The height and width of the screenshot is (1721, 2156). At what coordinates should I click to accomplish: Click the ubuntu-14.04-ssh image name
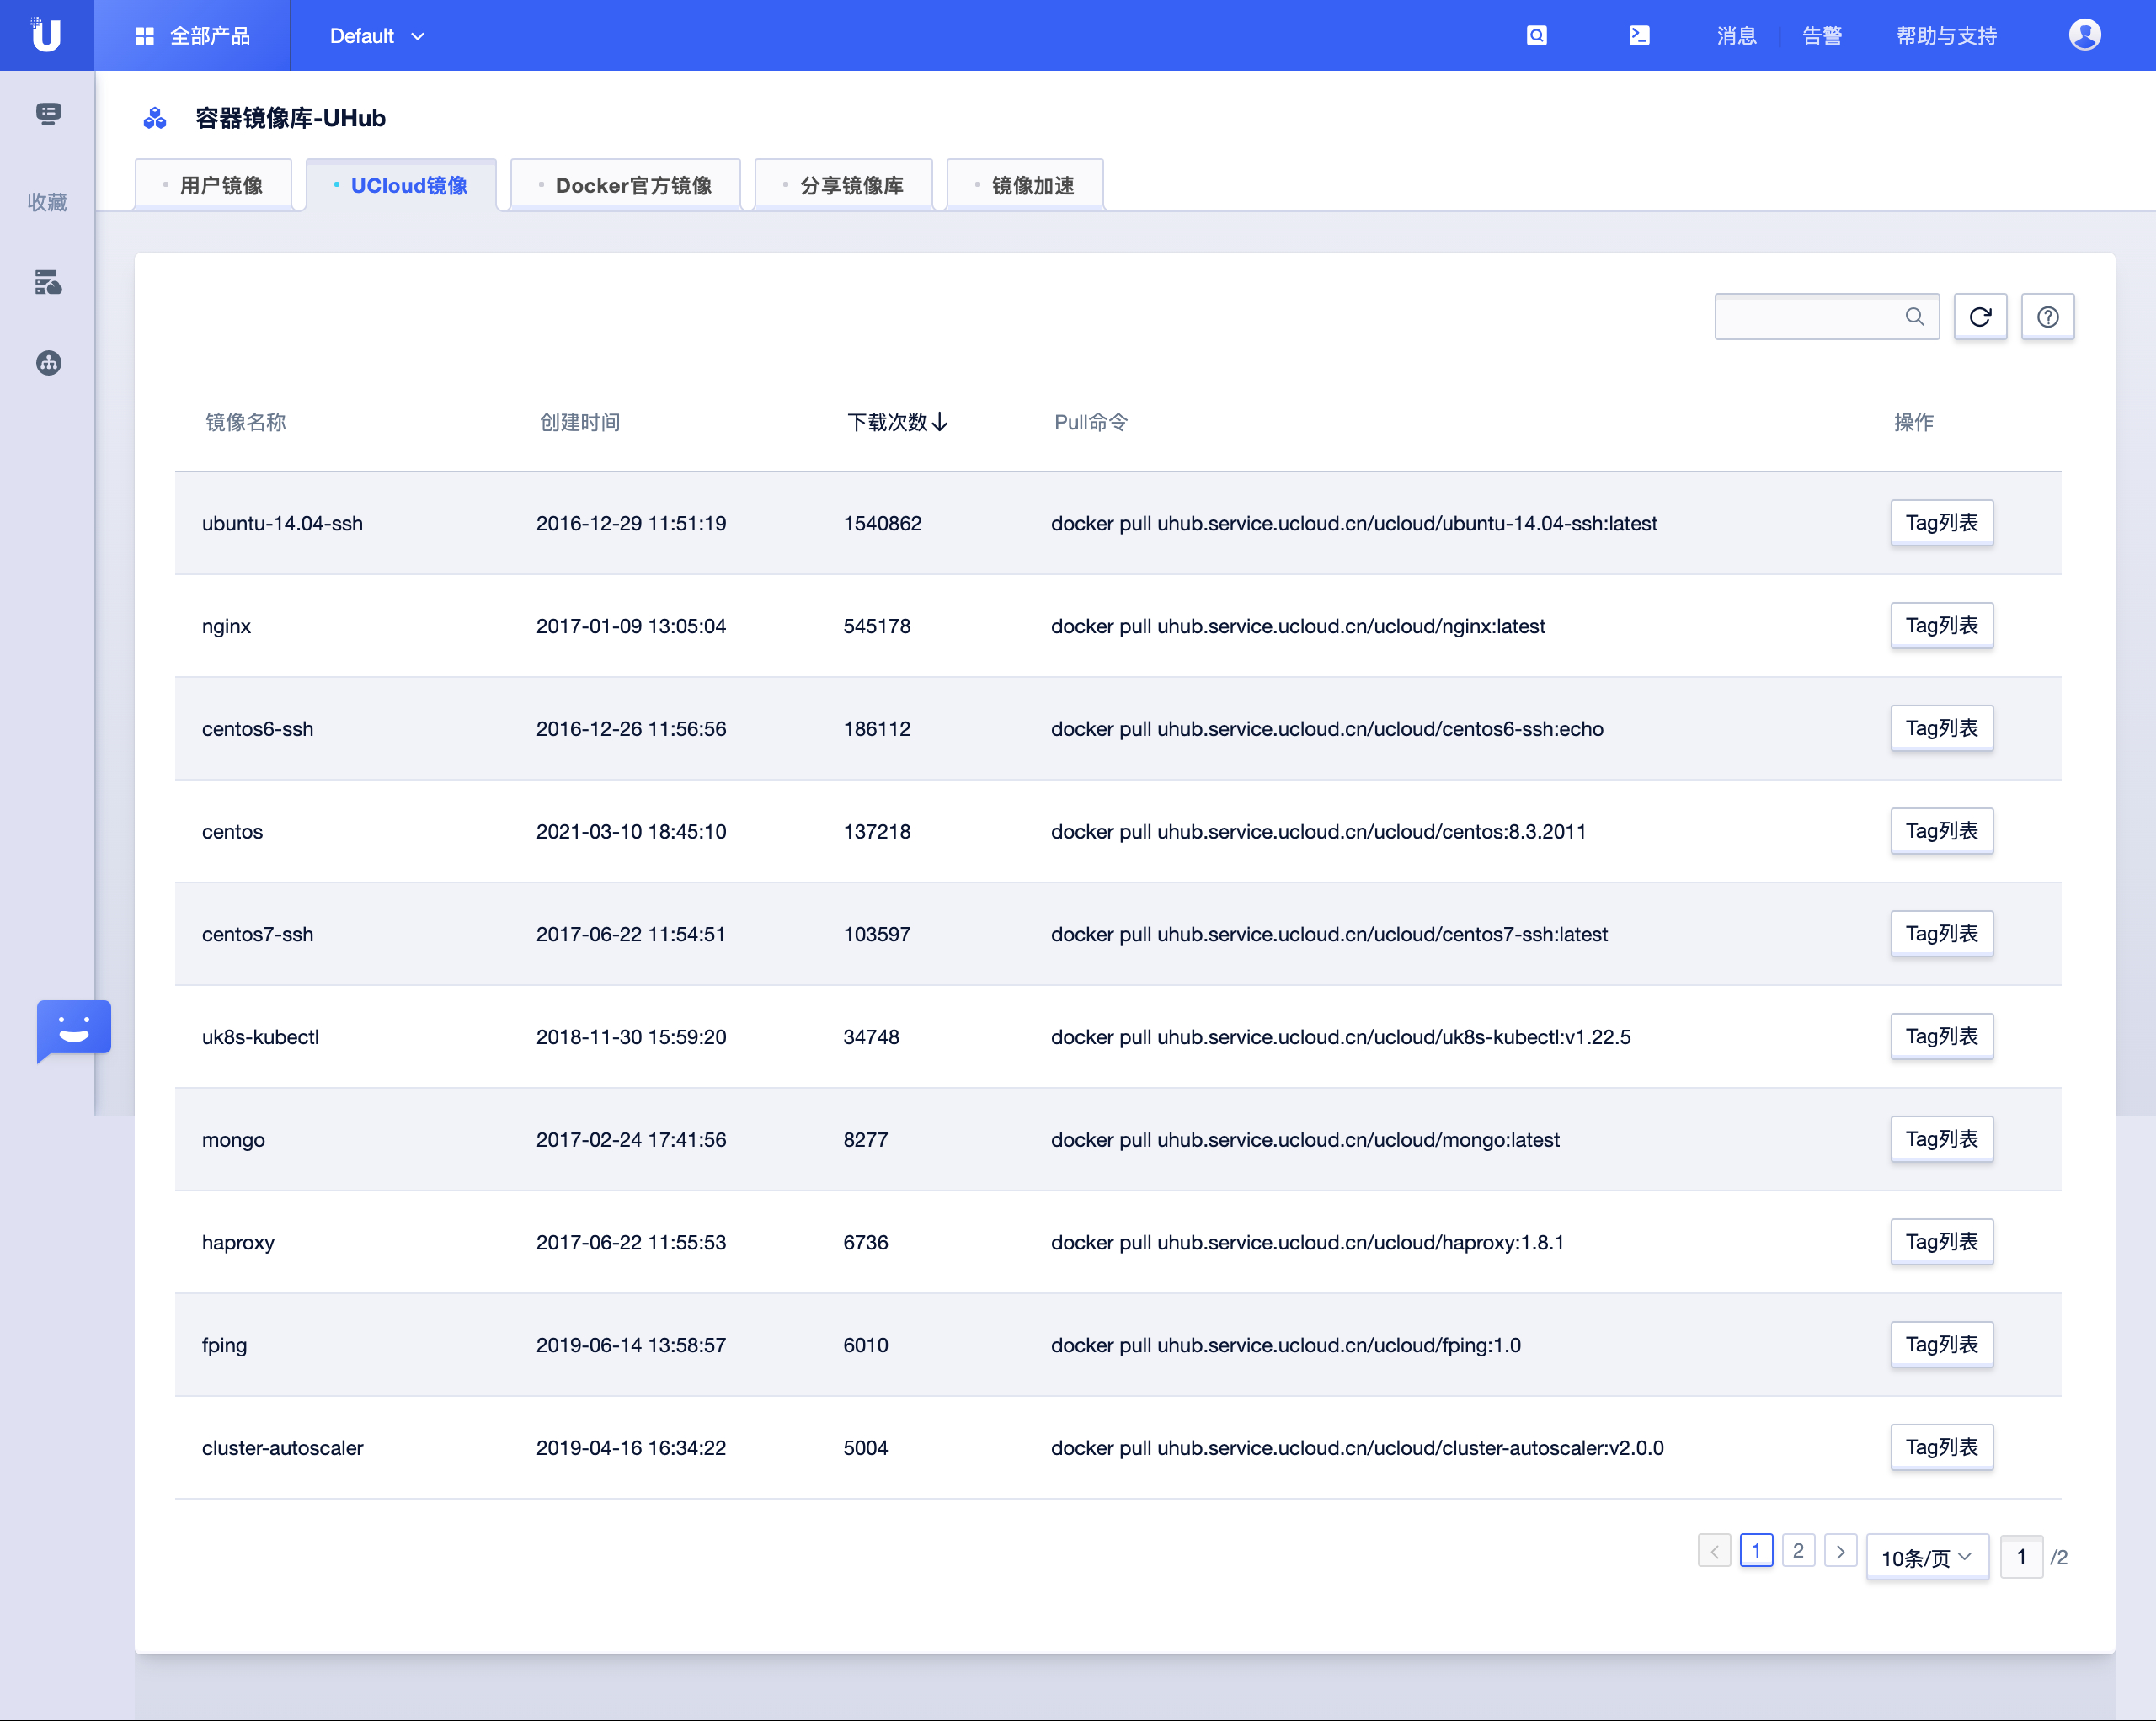tap(282, 523)
